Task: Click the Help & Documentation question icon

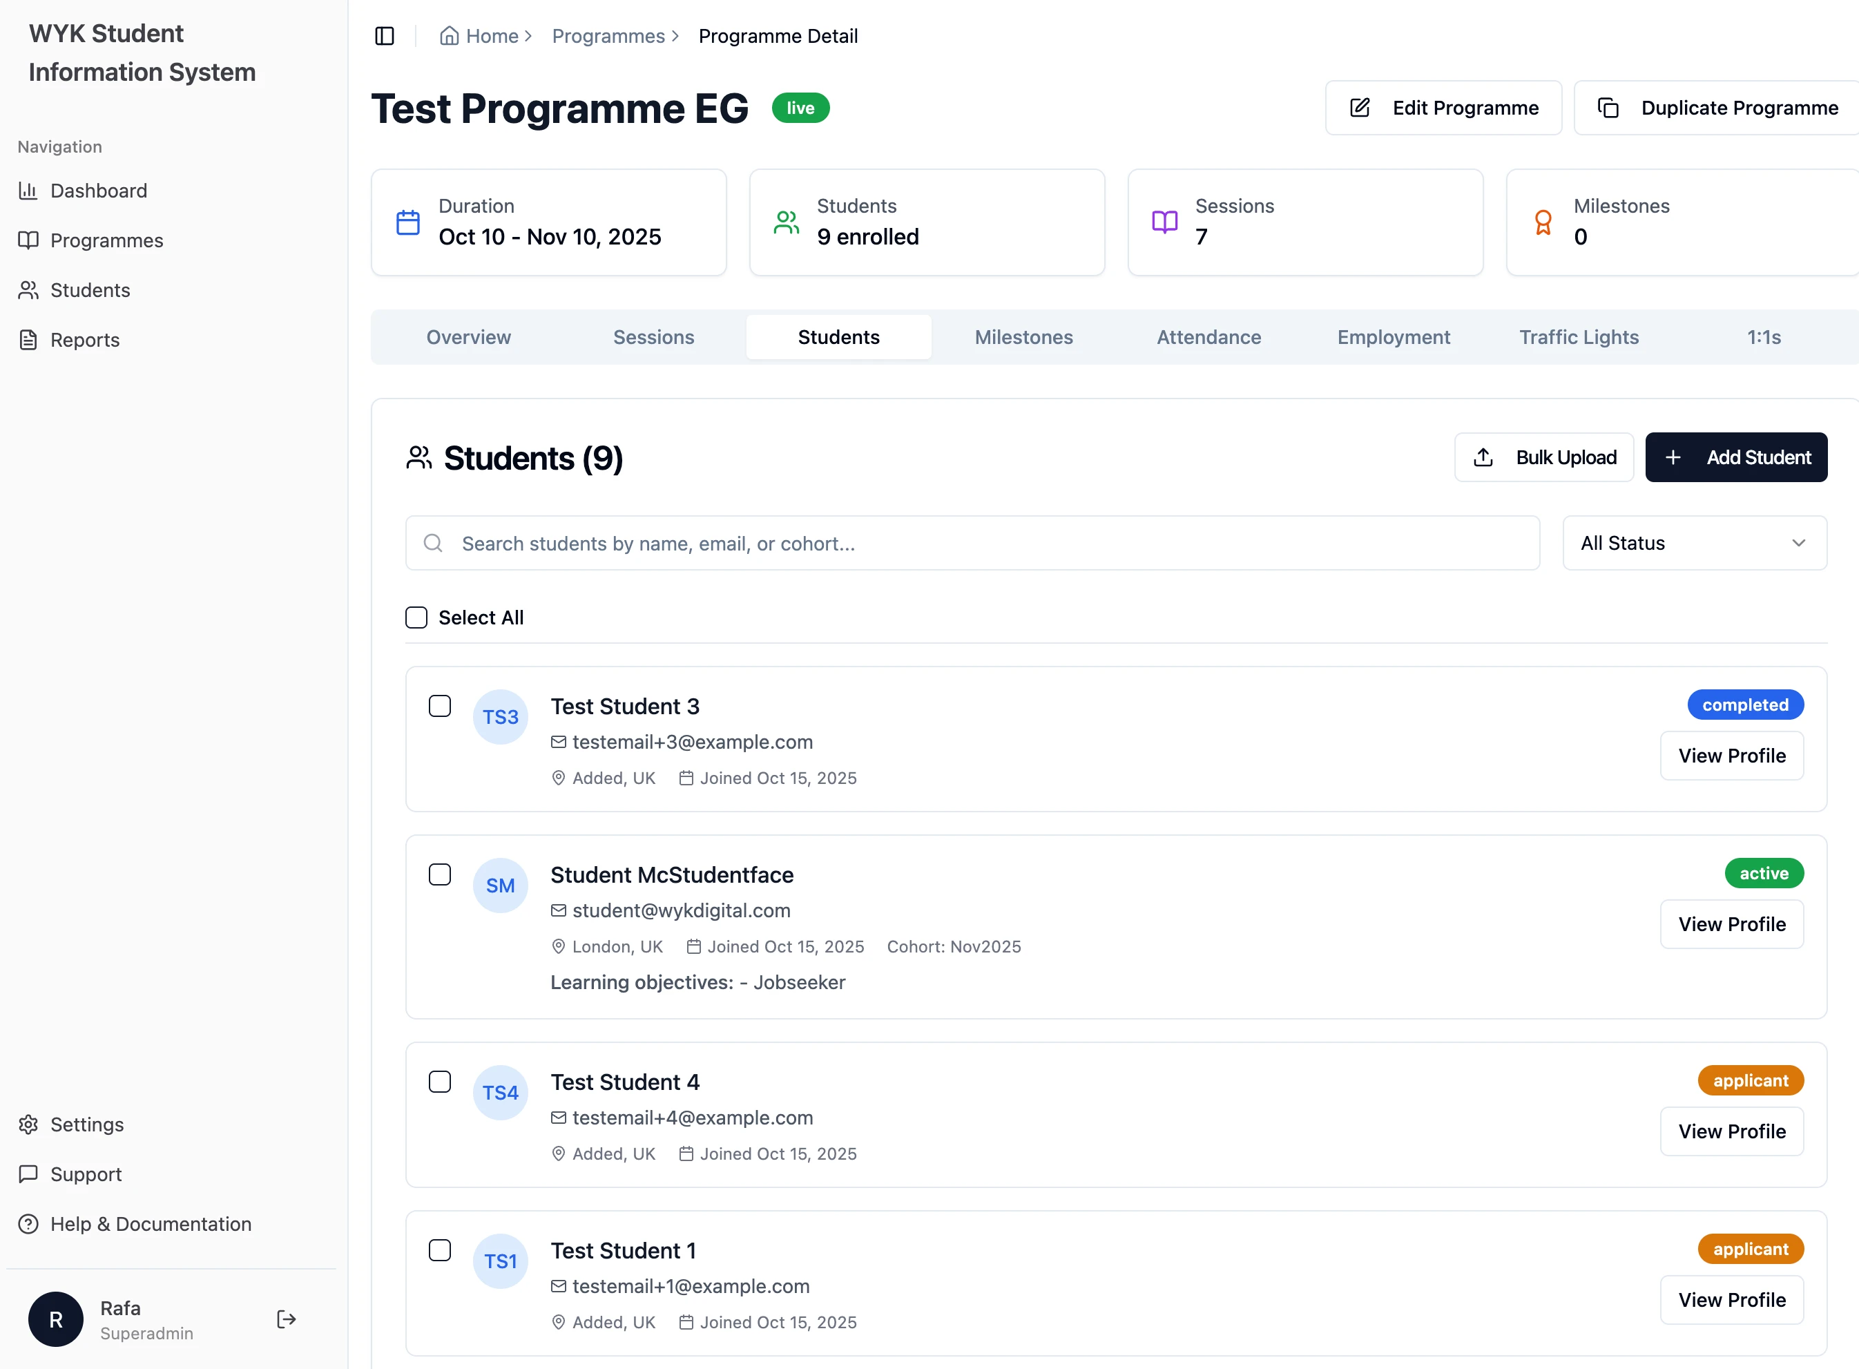Action: pos(28,1223)
